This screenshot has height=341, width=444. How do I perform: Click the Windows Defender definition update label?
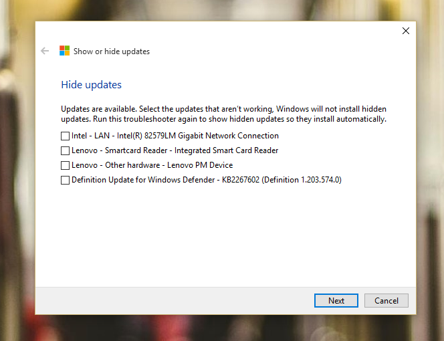point(207,180)
